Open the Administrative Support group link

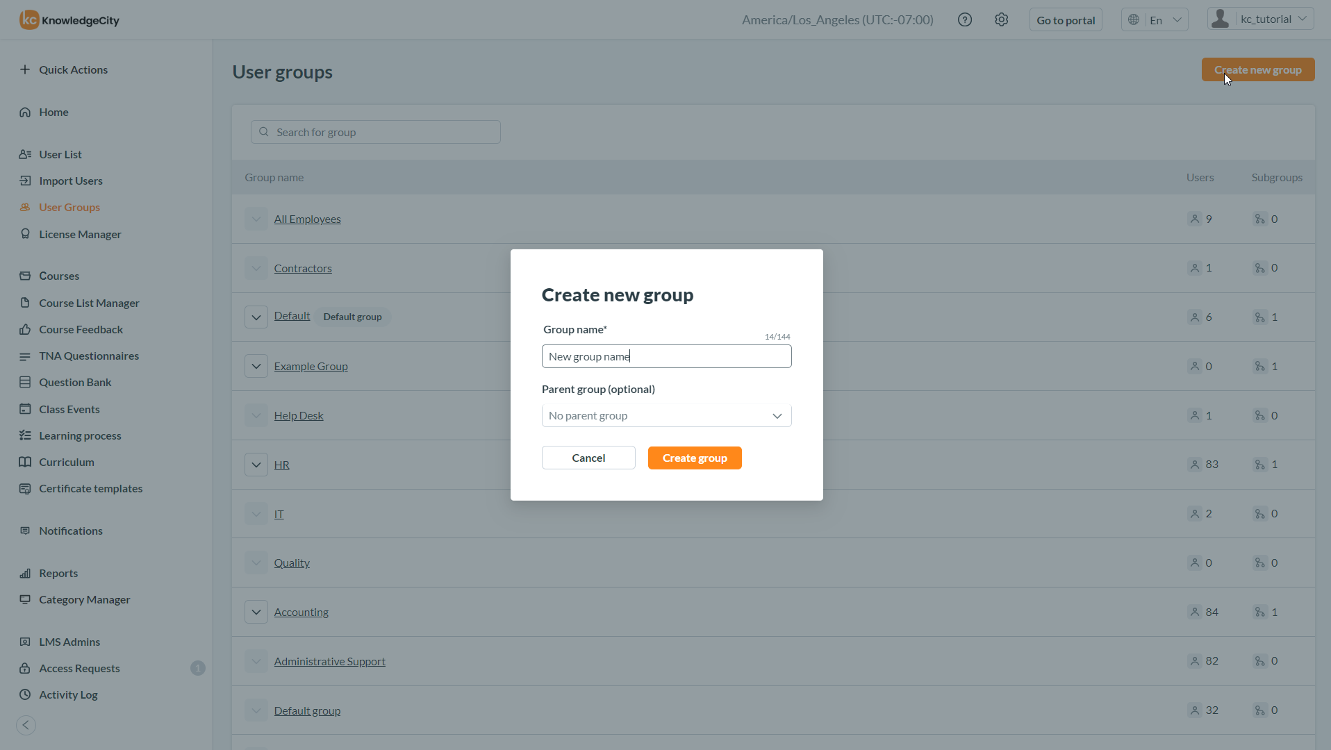click(x=329, y=661)
